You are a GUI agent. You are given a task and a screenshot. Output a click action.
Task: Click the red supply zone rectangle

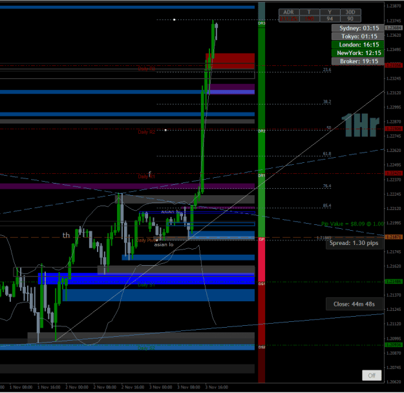point(230,61)
